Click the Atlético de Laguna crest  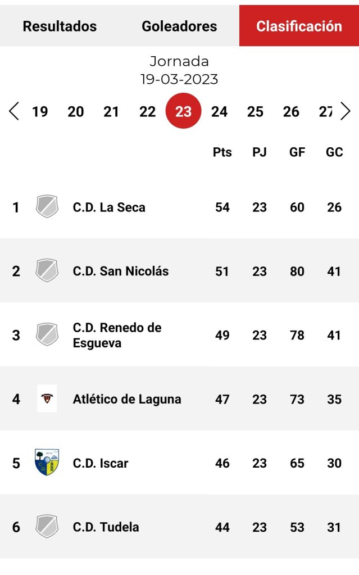(x=47, y=399)
